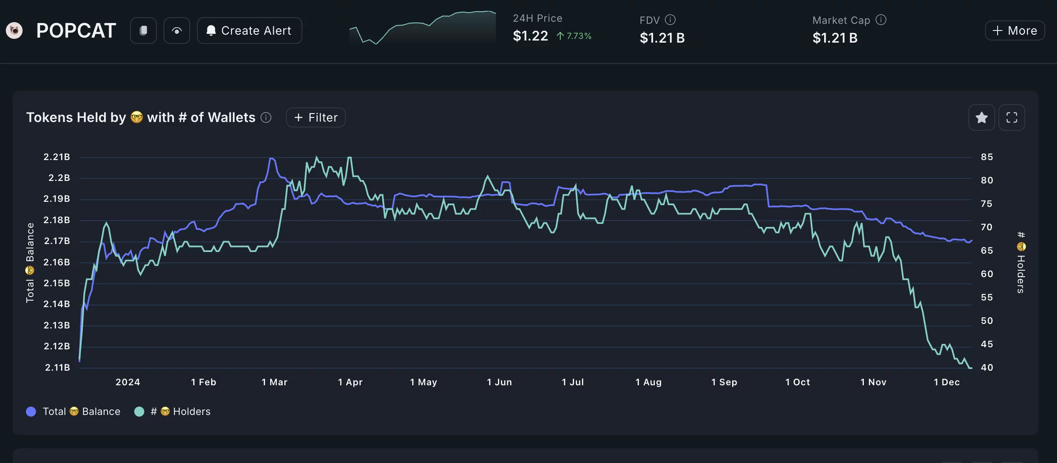This screenshot has width=1057, height=463.
Task: Click the 1 Nov marker on x-axis
Action: pyautogui.click(x=873, y=382)
